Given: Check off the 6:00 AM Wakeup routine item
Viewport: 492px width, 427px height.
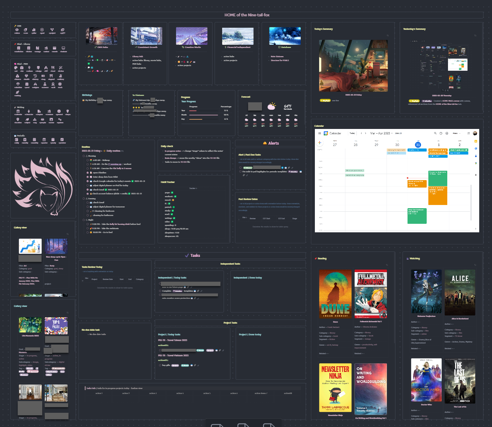Looking at the screenshot, I should pos(87,160).
